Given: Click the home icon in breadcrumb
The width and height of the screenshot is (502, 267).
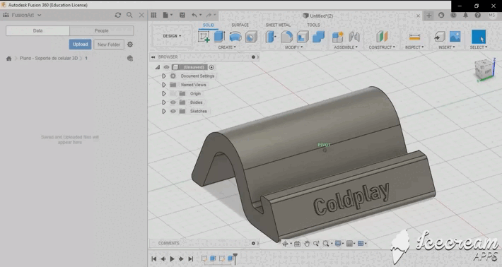Looking at the screenshot, I should coord(8,58).
